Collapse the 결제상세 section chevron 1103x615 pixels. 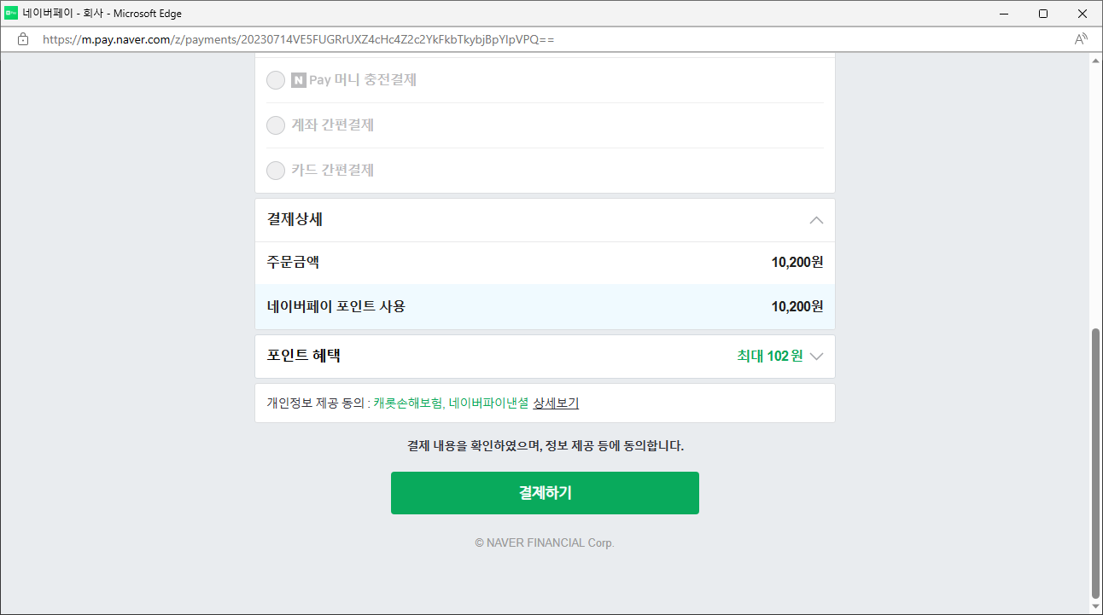(x=815, y=219)
